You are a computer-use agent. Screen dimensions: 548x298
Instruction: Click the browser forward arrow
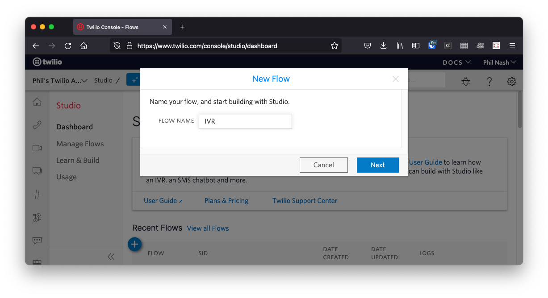(x=52, y=46)
